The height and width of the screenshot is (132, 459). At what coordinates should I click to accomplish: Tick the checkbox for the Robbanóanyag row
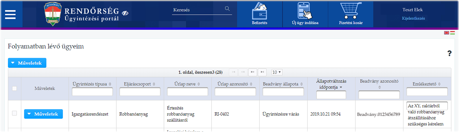(14, 113)
